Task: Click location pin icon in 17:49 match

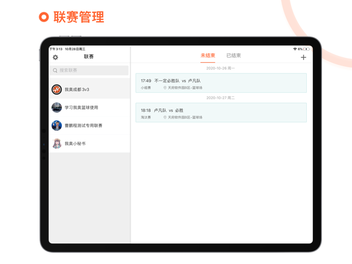Action: click(165, 87)
